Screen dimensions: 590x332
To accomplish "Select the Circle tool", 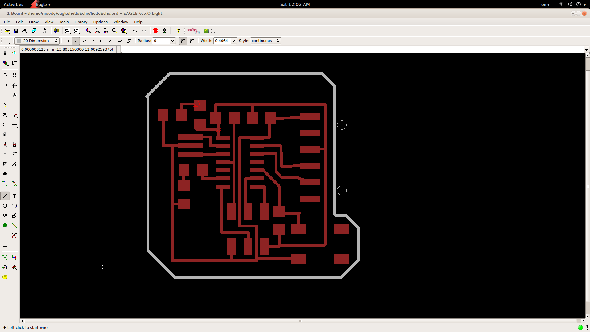I will tap(5, 206).
